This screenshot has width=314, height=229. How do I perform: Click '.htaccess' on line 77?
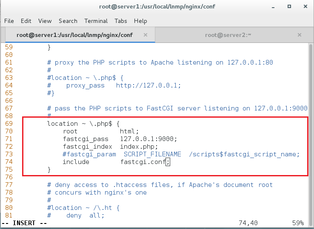coord(130,185)
